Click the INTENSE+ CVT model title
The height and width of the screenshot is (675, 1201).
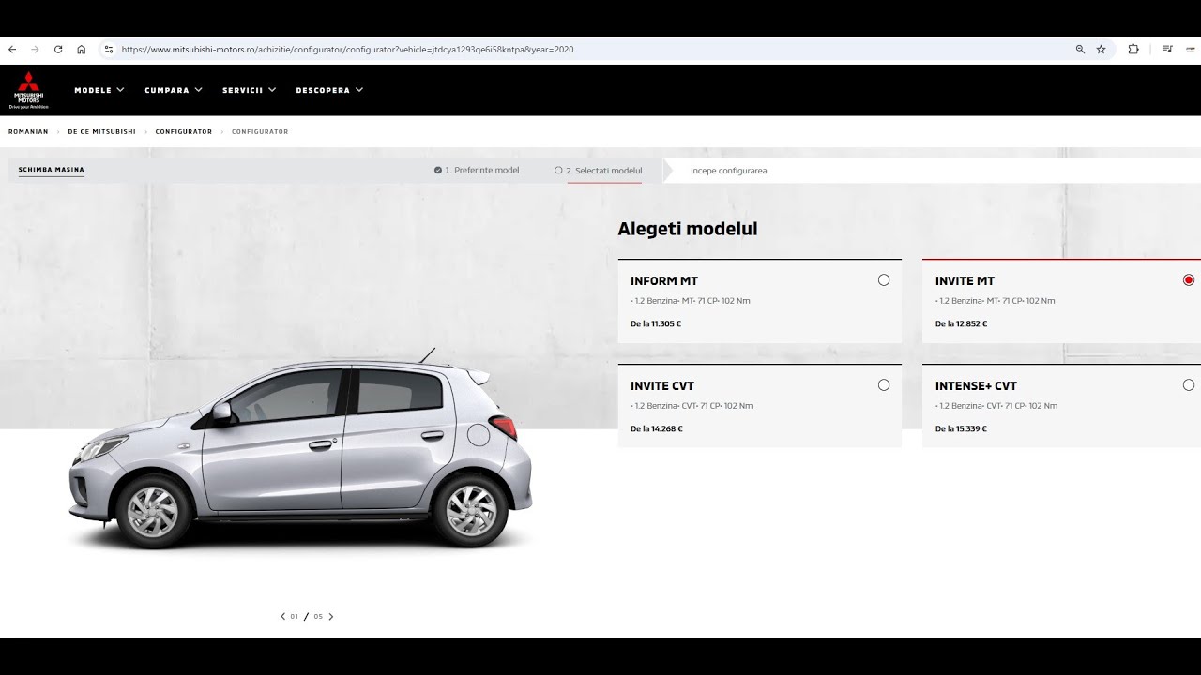tap(976, 386)
